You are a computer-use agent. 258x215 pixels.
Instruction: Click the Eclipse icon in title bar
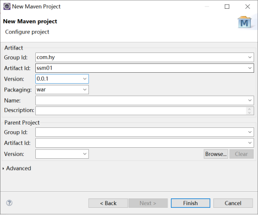(7, 7)
